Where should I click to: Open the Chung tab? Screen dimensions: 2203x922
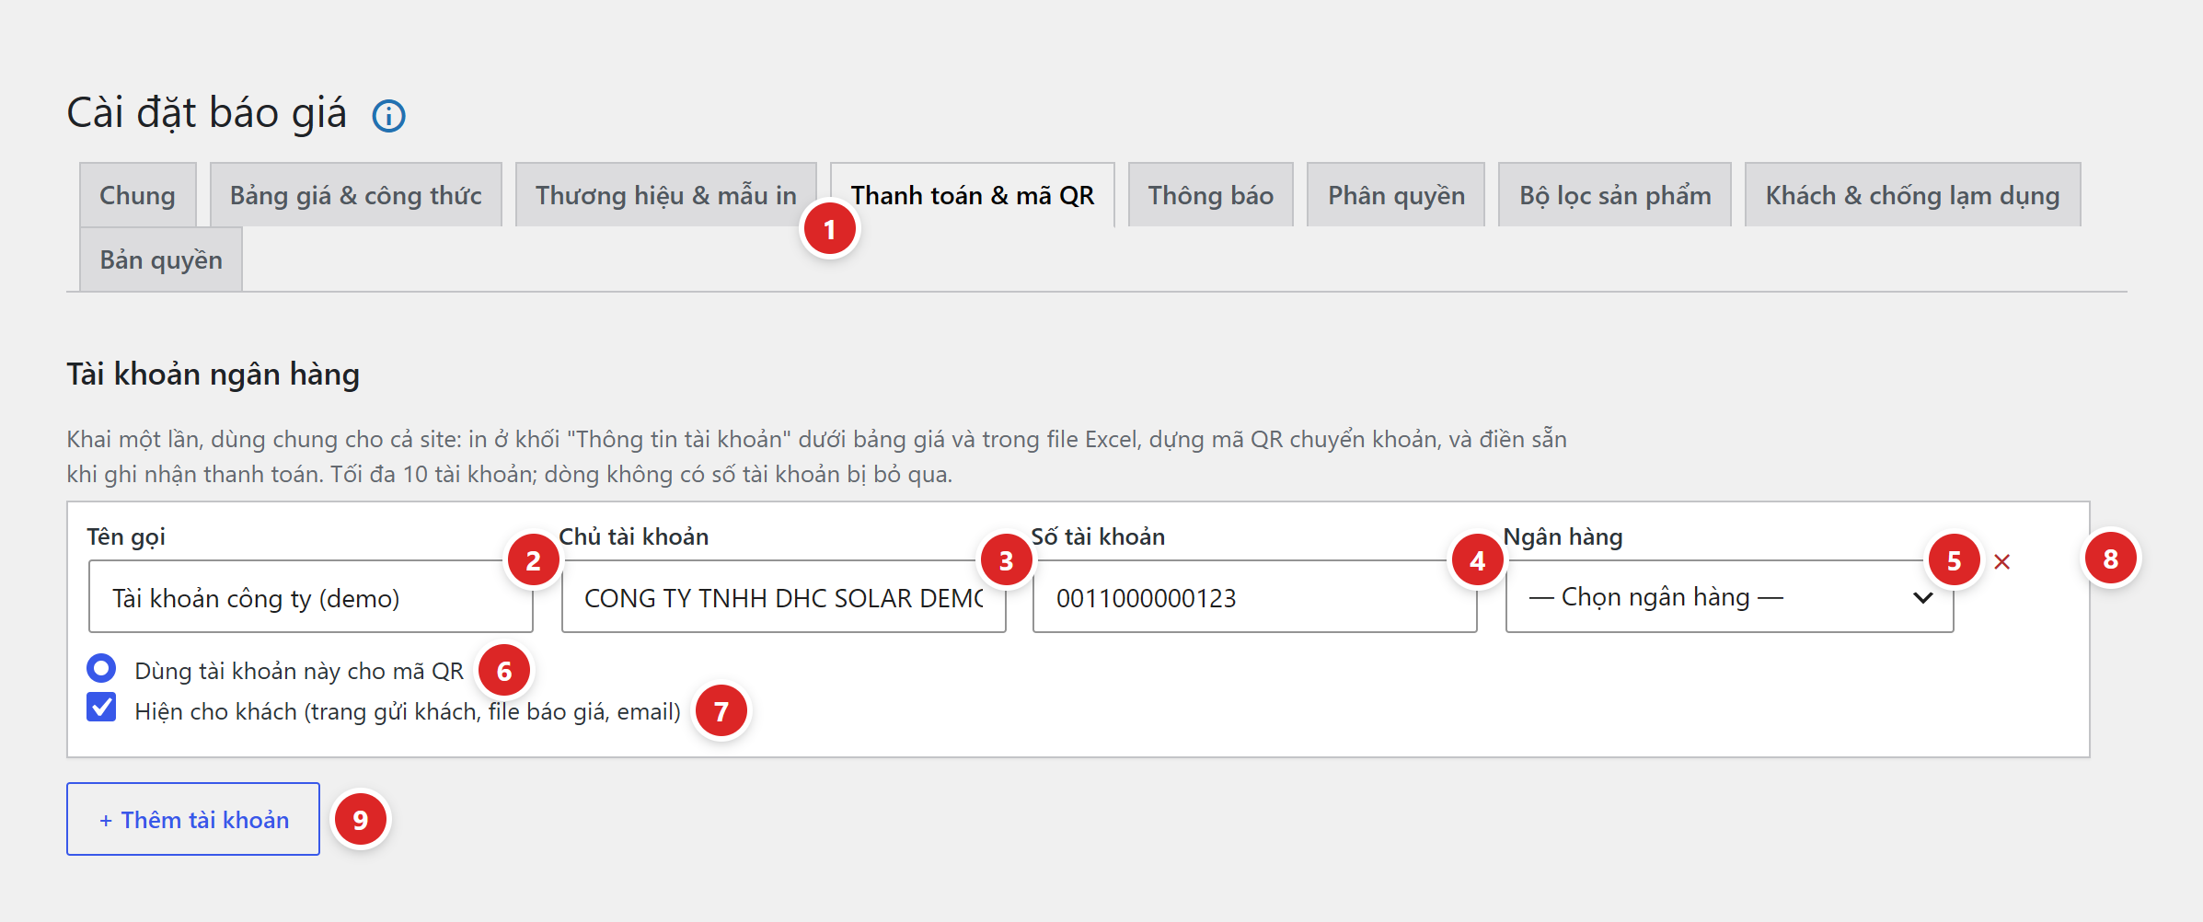(x=138, y=195)
